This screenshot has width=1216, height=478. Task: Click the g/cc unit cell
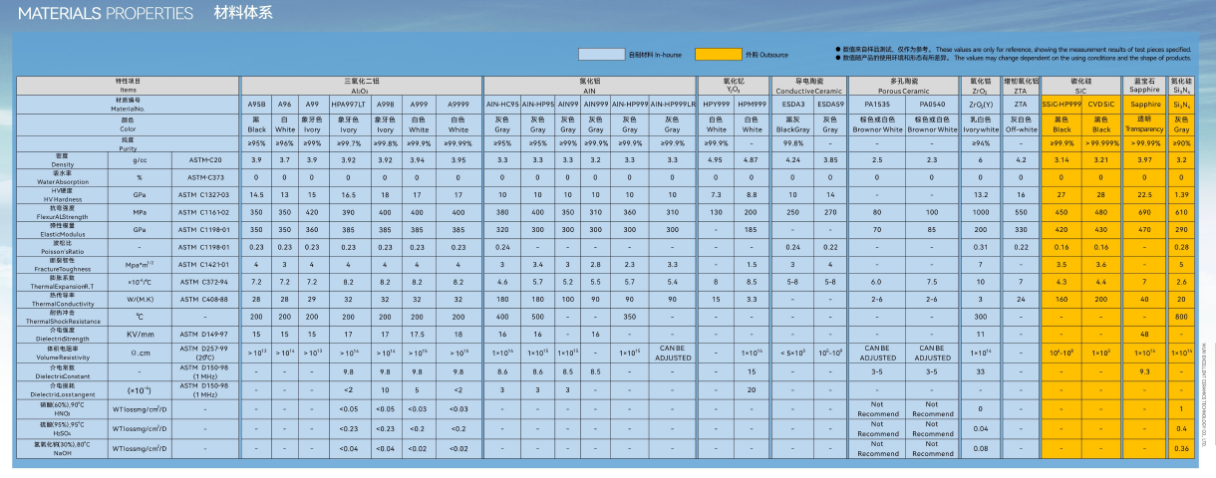click(140, 160)
